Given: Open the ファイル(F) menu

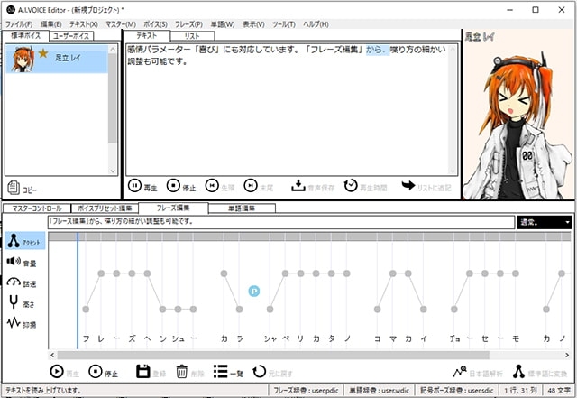Looking at the screenshot, I should click(18, 24).
